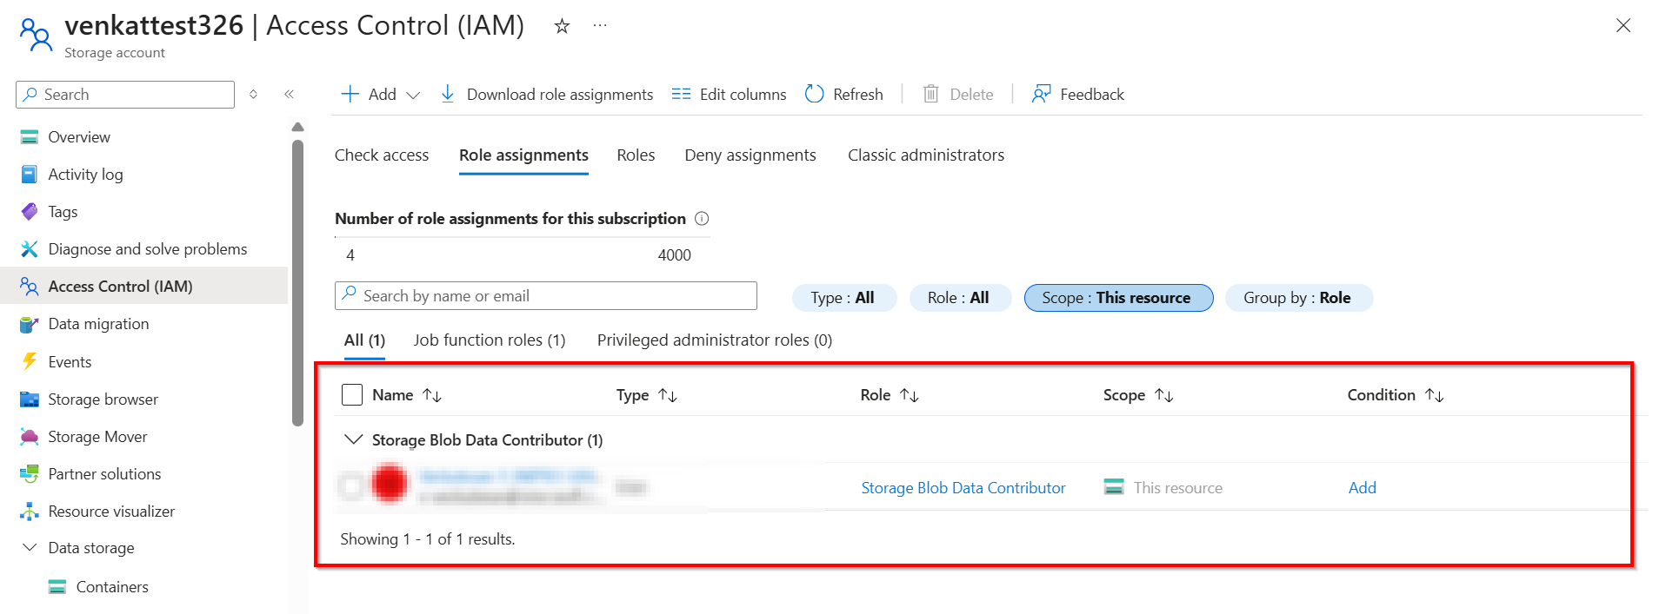Sort by the Type column
Screen dimensions: 1666x614
[x=646, y=395]
